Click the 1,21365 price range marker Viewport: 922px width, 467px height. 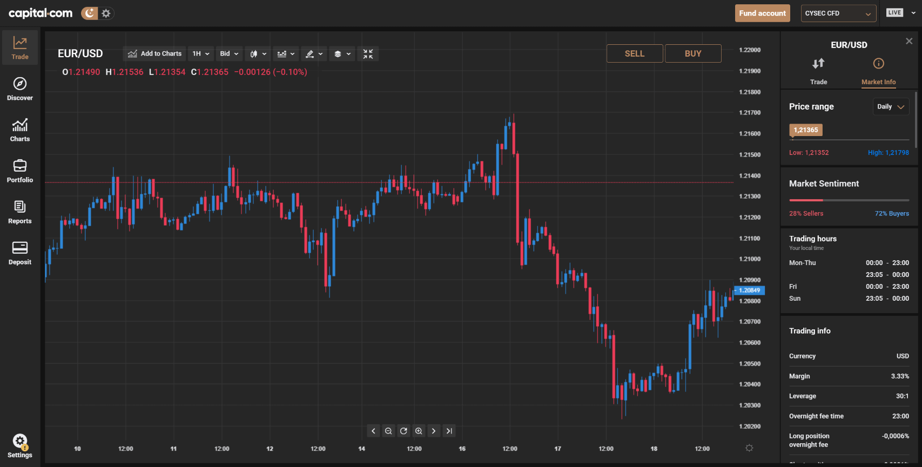click(806, 130)
